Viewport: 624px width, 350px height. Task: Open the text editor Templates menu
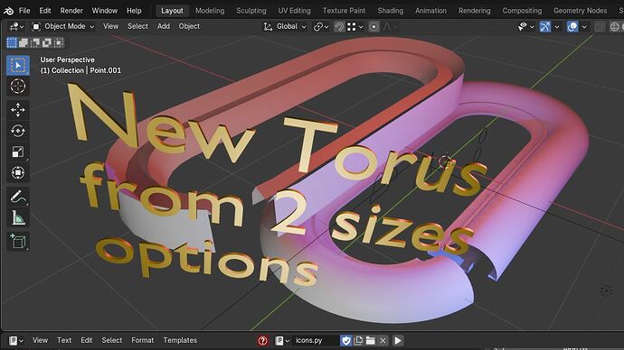click(180, 340)
